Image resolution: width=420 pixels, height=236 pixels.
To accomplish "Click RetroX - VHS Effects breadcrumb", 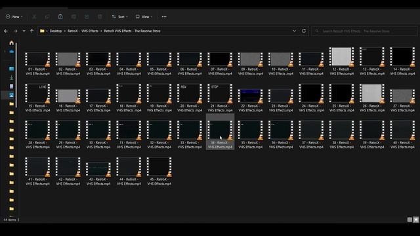I will point(83,31).
